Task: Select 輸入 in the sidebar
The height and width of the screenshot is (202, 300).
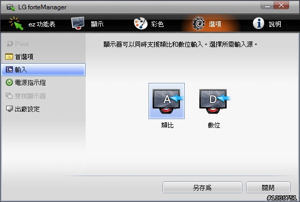Action: 43,70
